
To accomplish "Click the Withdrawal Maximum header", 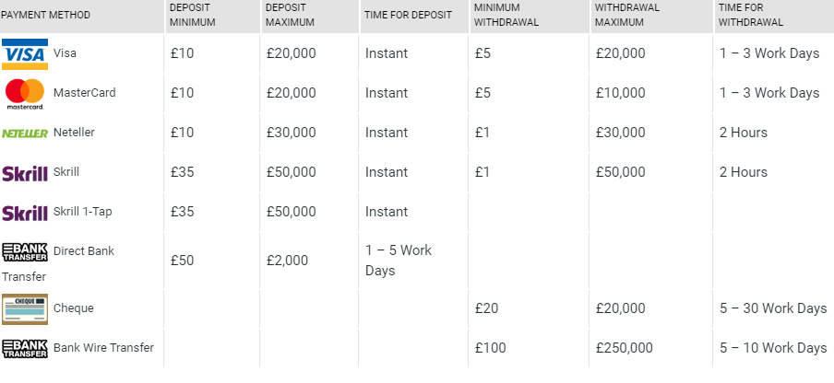I will [x=627, y=15].
